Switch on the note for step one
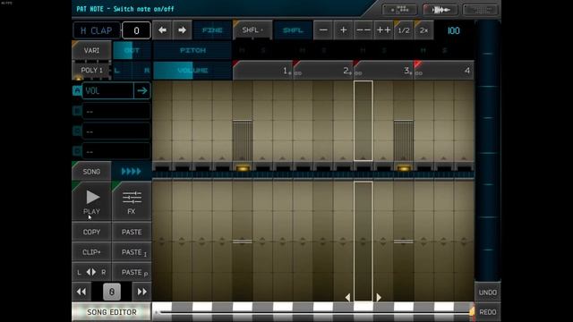This screenshot has width=573, height=322. (162, 168)
